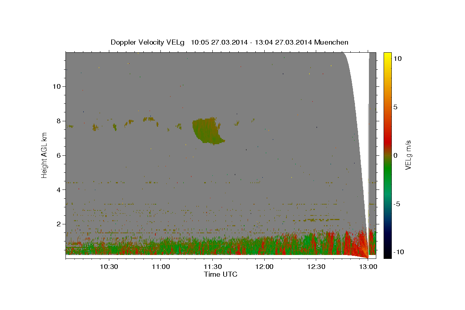
Task: Click the 11:00 time tick label
Action: coord(161,267)
